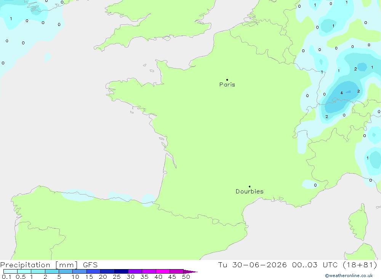Select the 10 mm legend color swatch

click(x=80, y=271)
